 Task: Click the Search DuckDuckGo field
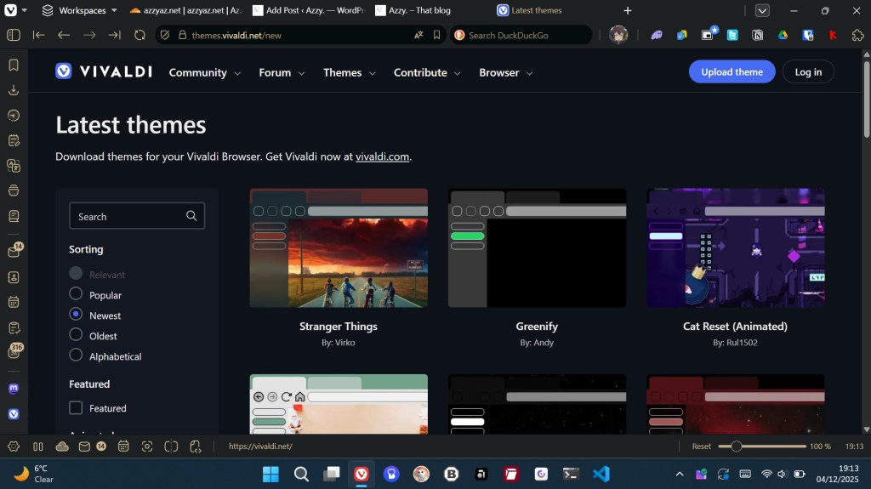coord(520,35)
